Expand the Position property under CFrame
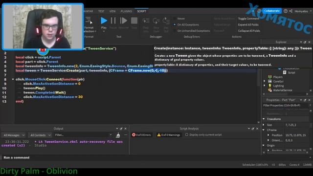 [x=268, y=135]
